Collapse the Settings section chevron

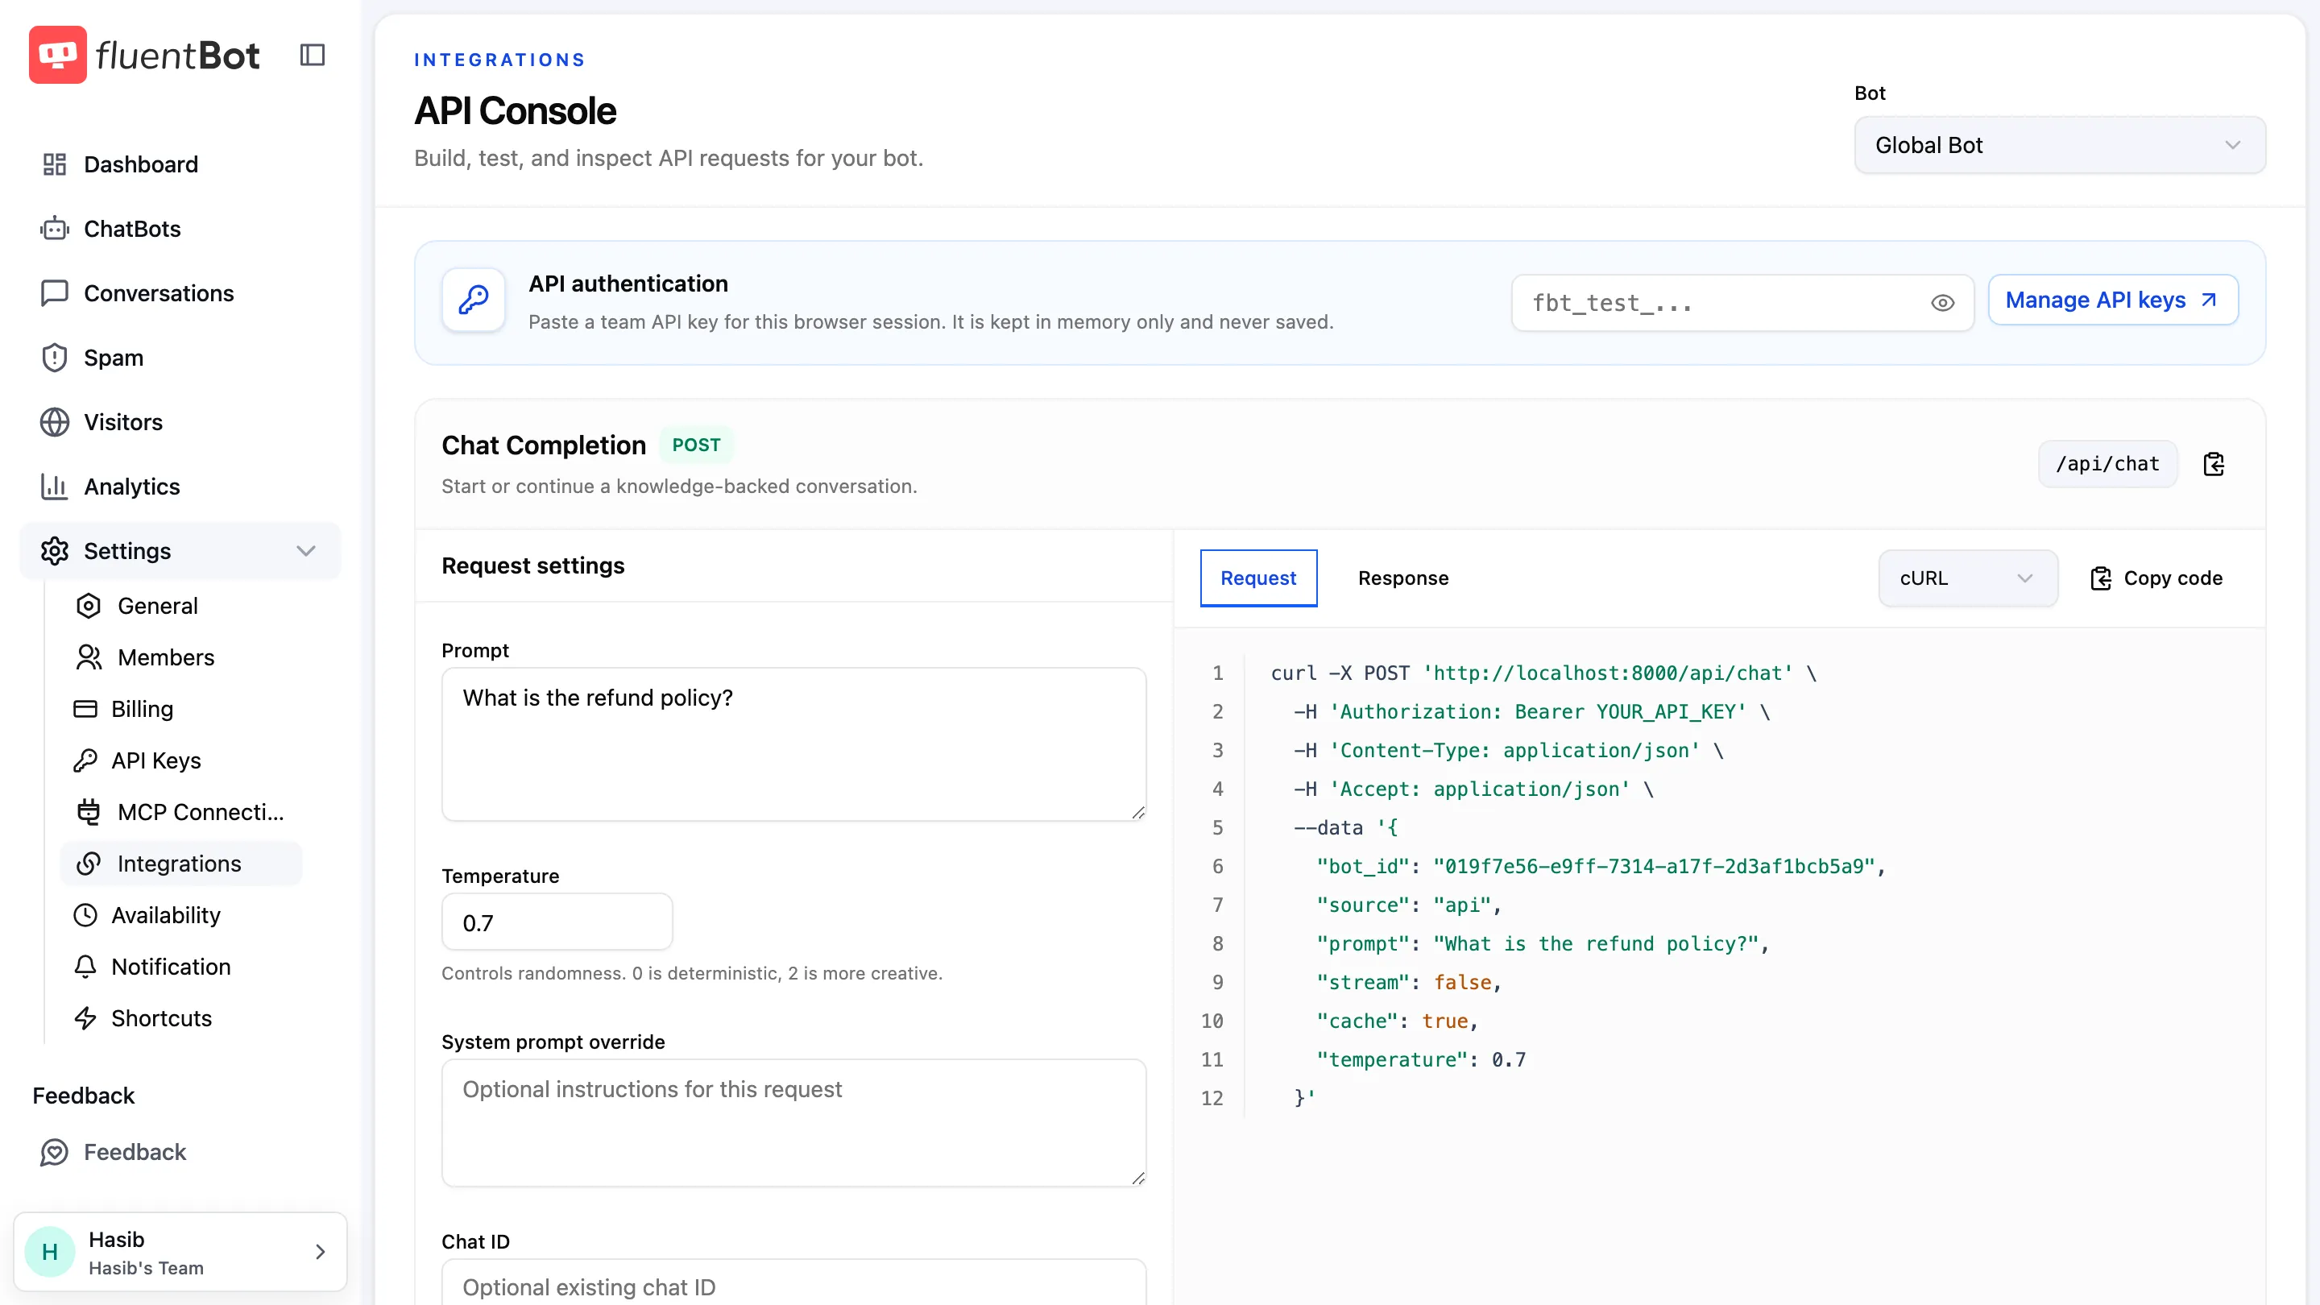306,551
